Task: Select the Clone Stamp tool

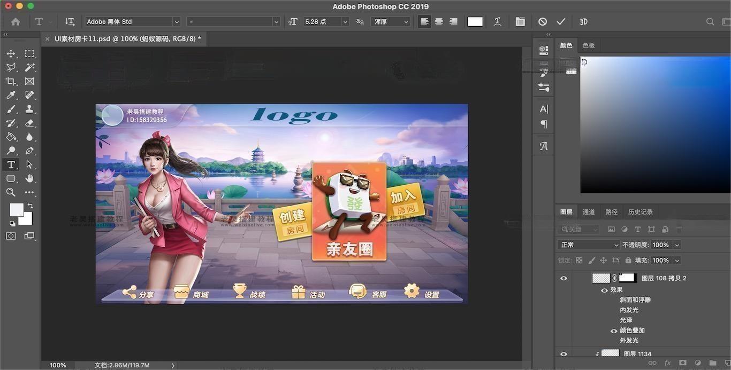Action: pyautogui.click(x=29, y=109)
